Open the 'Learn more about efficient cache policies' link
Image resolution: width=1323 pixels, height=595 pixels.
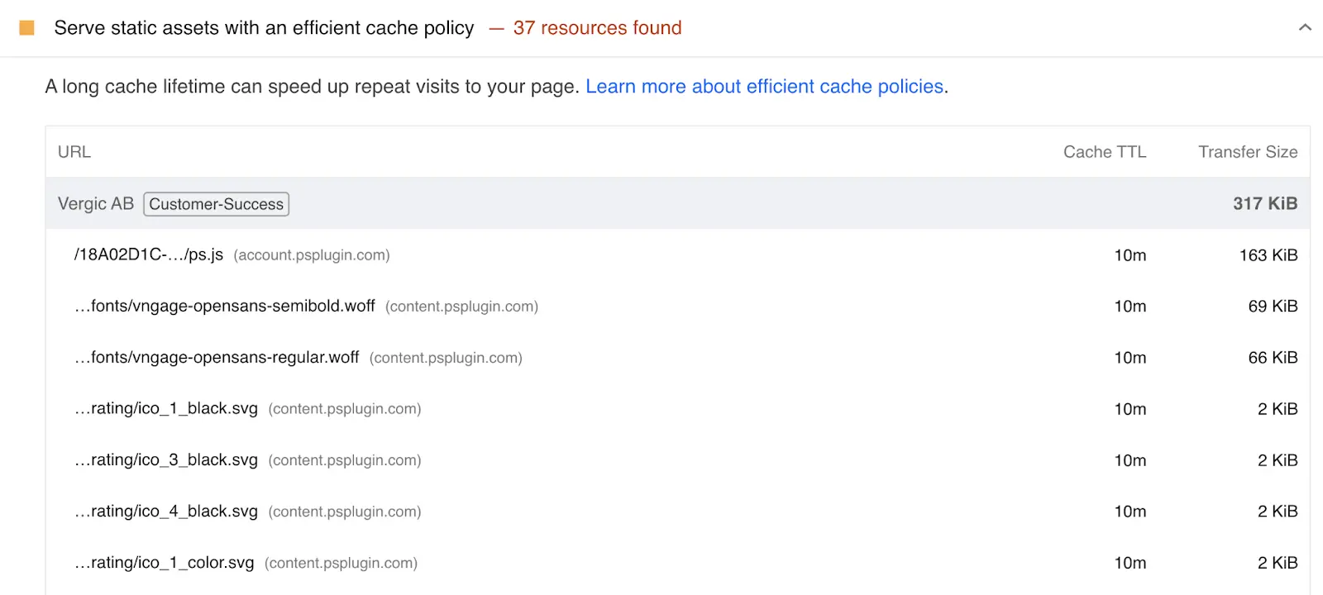tap(765, 86)
